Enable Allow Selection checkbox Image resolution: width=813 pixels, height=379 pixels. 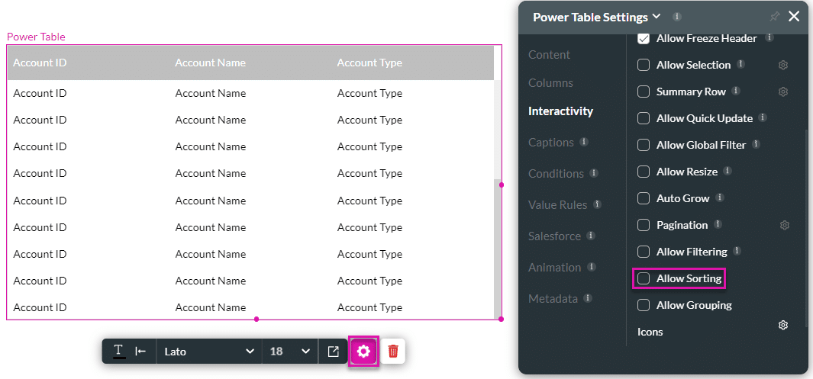tap(644, 66)
